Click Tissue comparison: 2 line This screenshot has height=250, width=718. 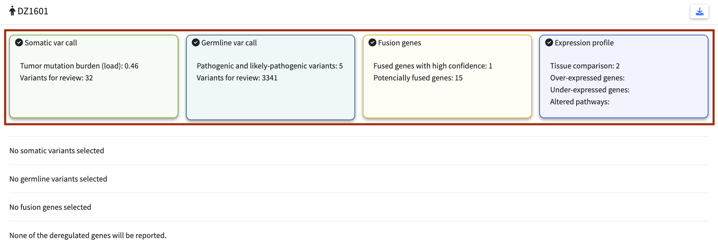[585, 66]
